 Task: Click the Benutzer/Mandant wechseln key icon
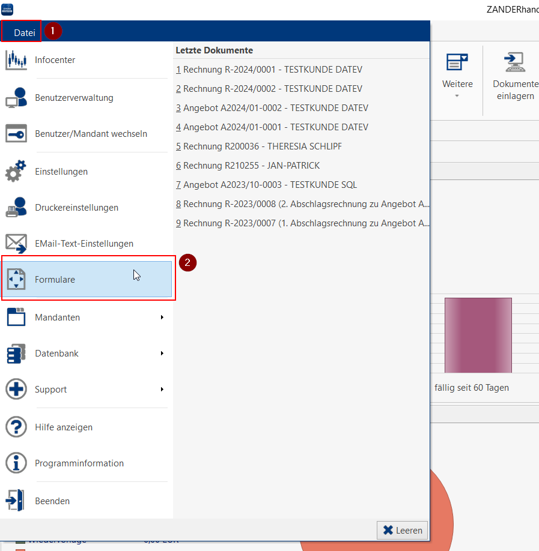[16, 134]
